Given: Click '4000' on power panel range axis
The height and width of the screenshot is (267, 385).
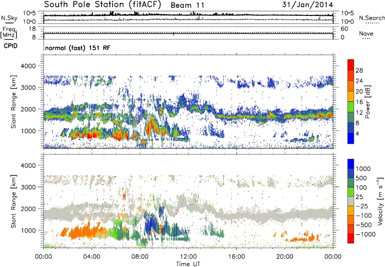Looking at the screenshot, I should coord(28,66).
